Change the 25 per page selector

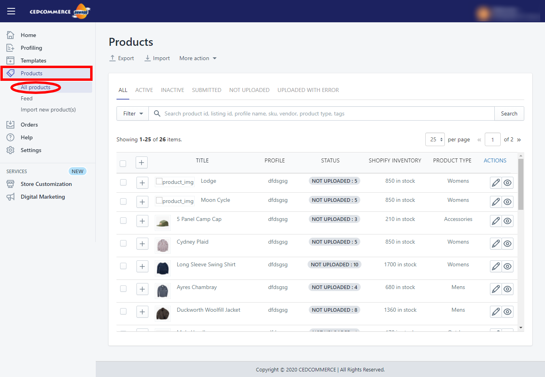click(x=435, y=139)
